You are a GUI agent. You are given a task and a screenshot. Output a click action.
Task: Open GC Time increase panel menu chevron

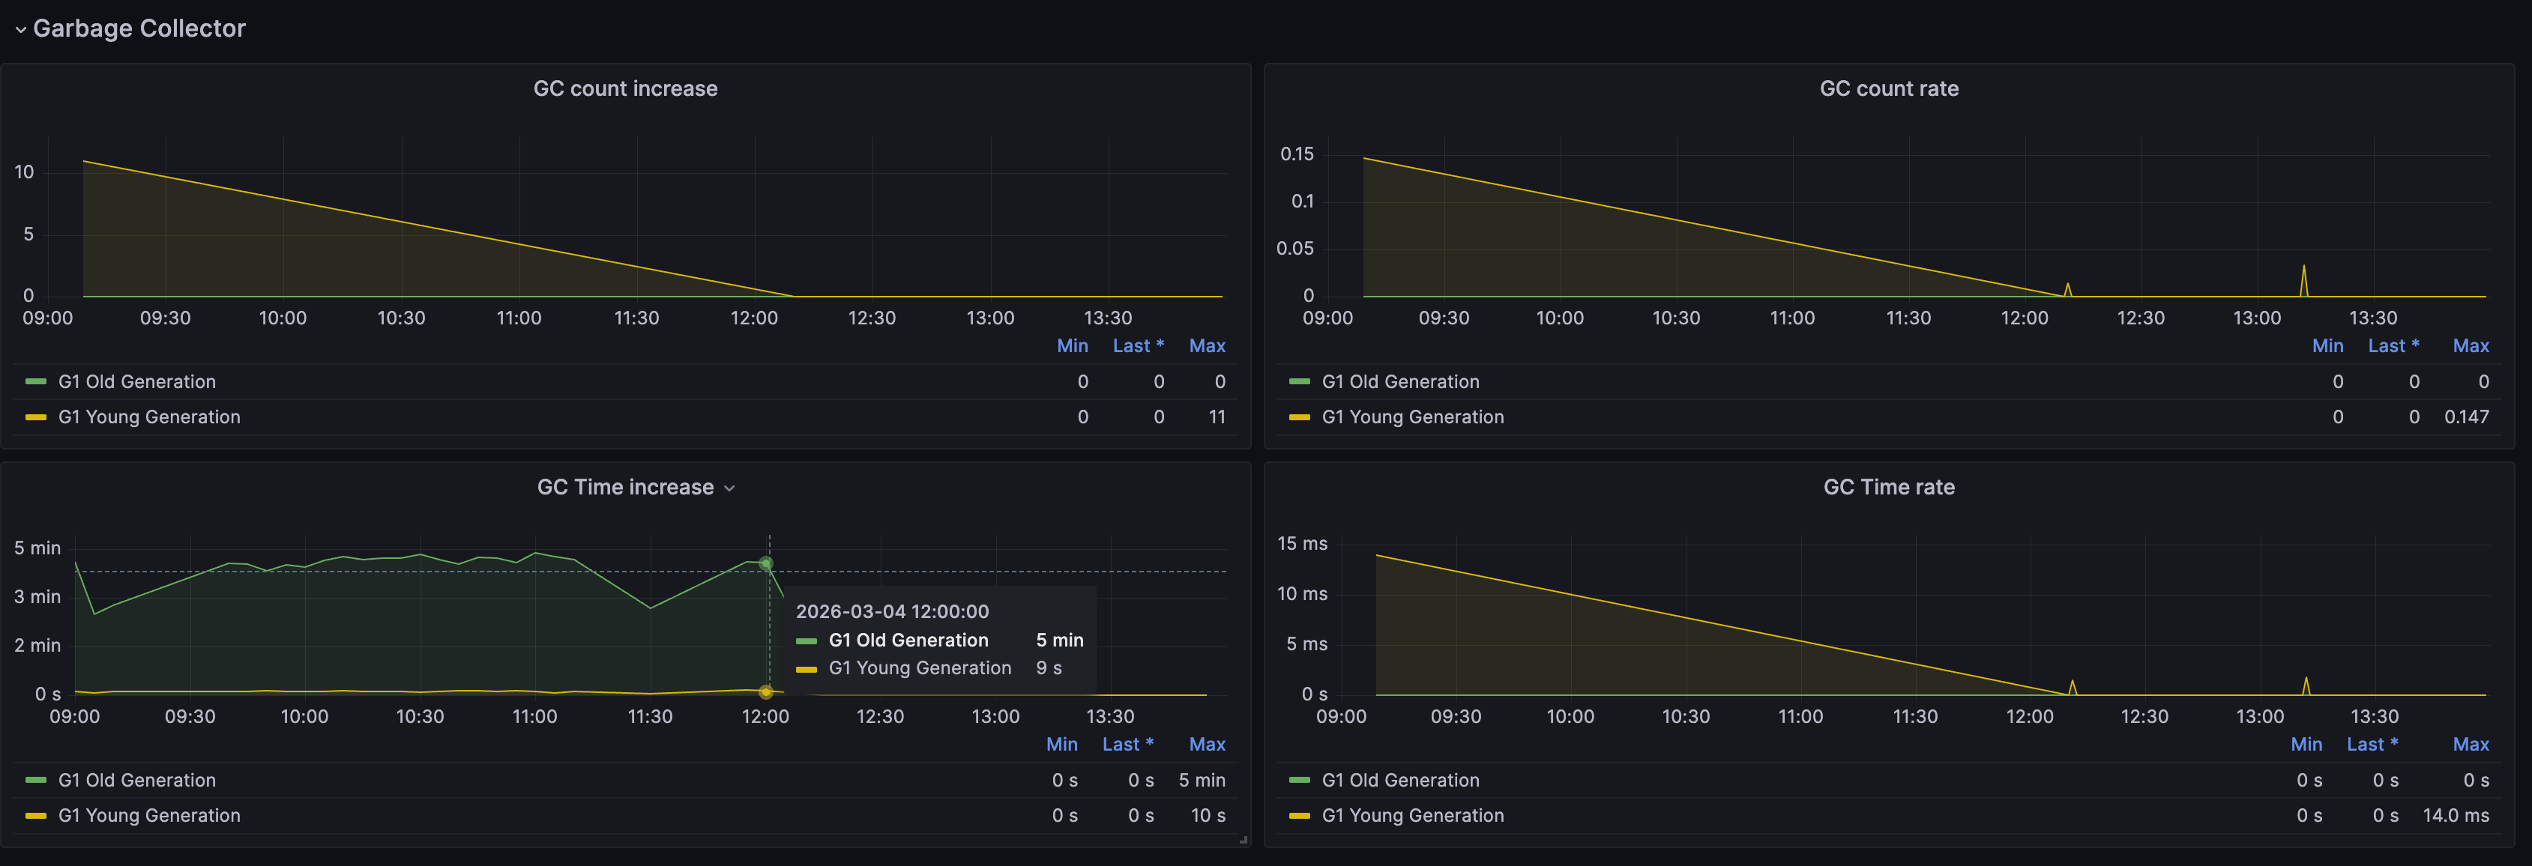(x=729, y=488)
